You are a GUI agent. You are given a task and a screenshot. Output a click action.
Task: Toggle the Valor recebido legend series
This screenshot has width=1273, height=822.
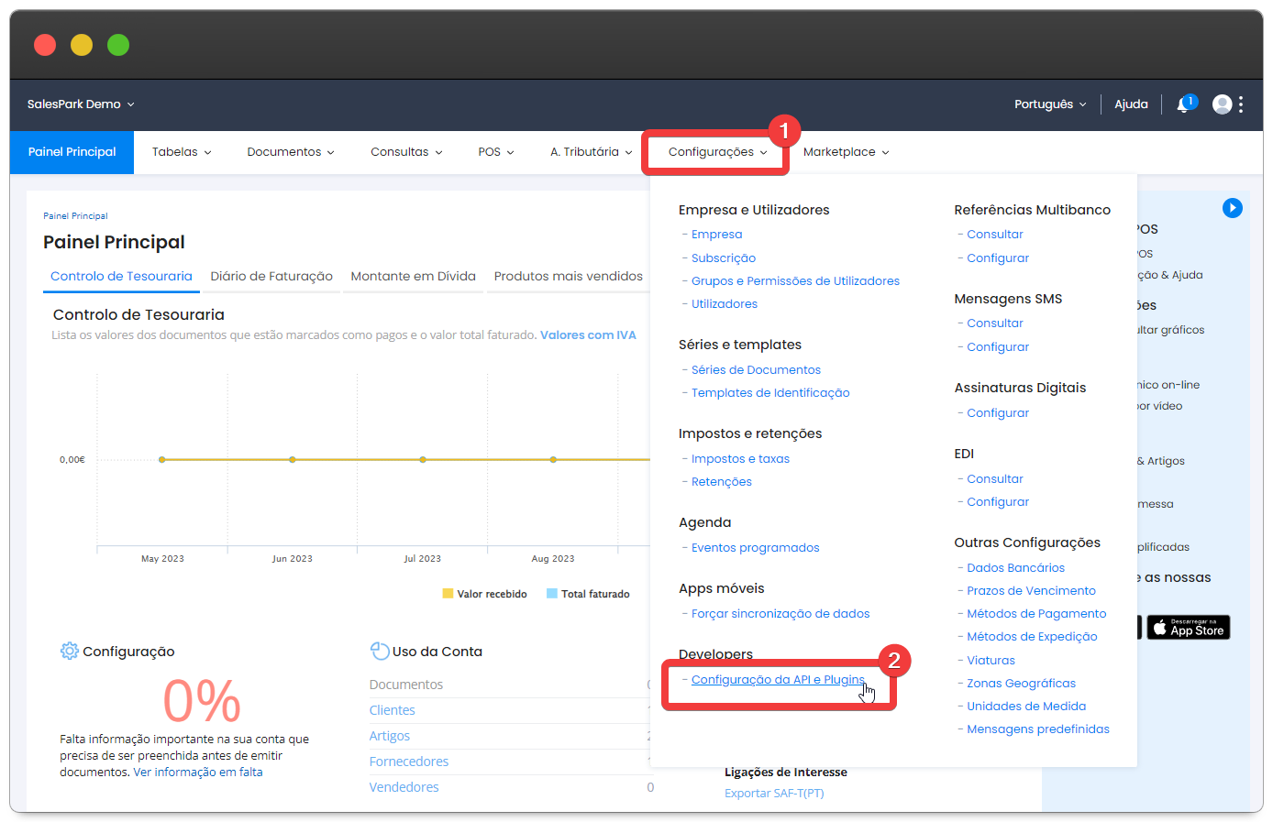click(484, 594)
